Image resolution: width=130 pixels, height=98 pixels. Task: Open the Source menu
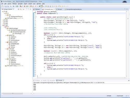click(x=9, y=4)
